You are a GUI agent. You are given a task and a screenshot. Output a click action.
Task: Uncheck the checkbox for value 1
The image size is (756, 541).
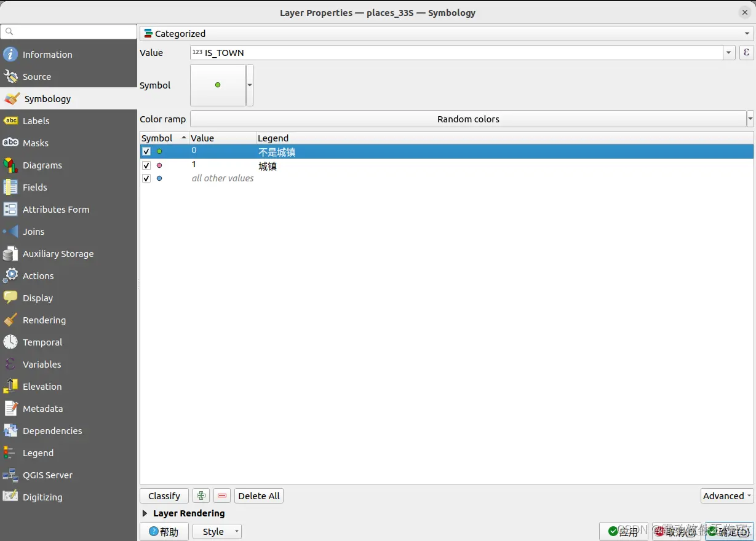click(146, 165)
